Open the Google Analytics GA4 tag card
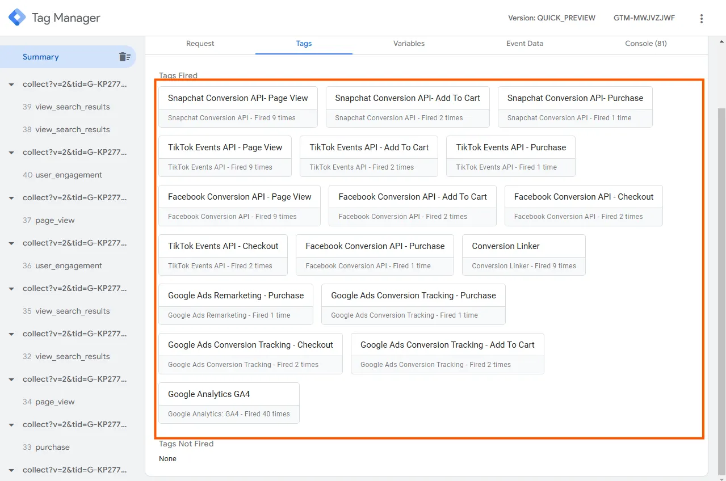726x481 pixels. pos(229,403)
